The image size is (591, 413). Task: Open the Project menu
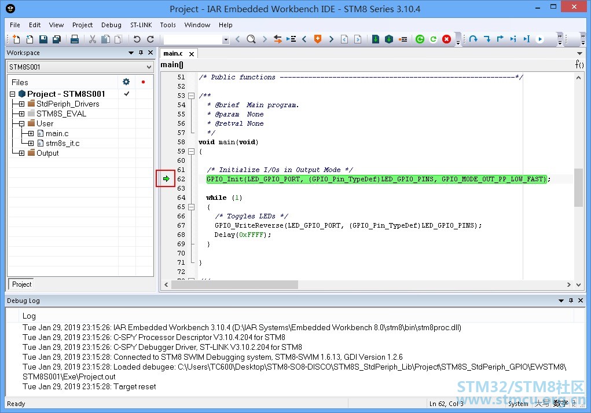82,25
